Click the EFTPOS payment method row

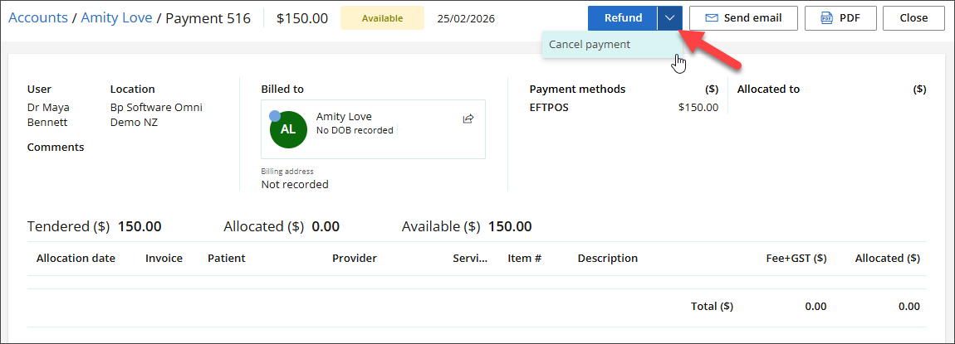[x=624, y=107]
